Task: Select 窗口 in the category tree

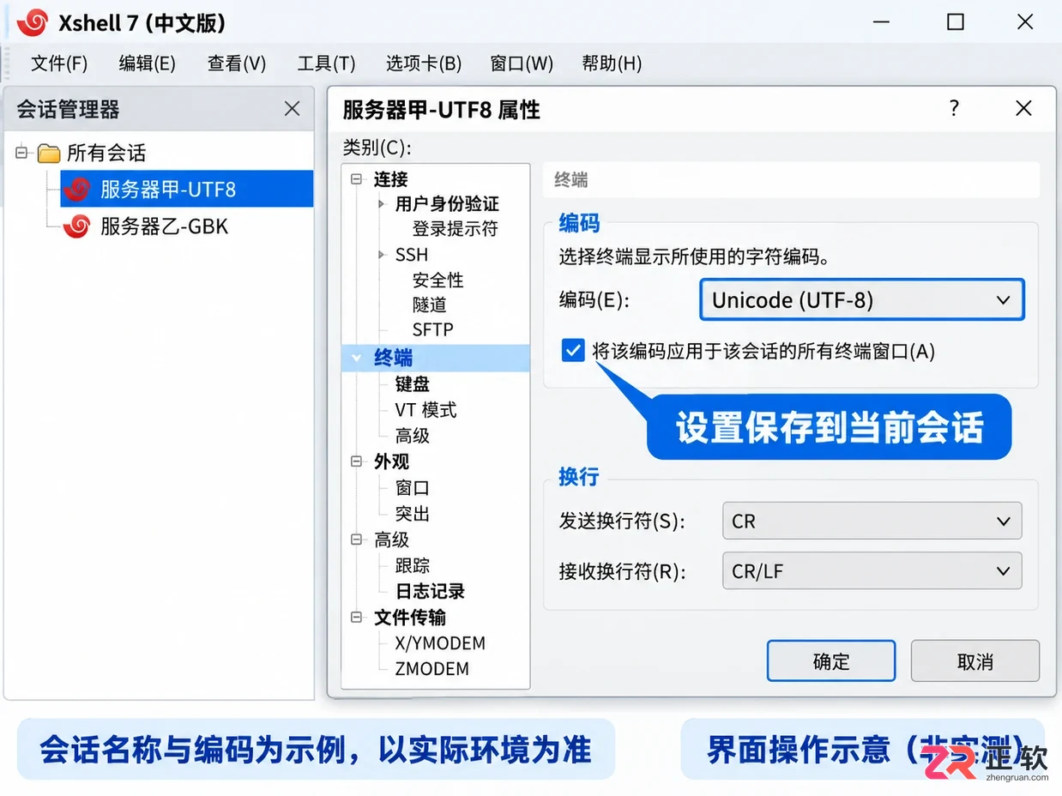Action: (413, 488)
